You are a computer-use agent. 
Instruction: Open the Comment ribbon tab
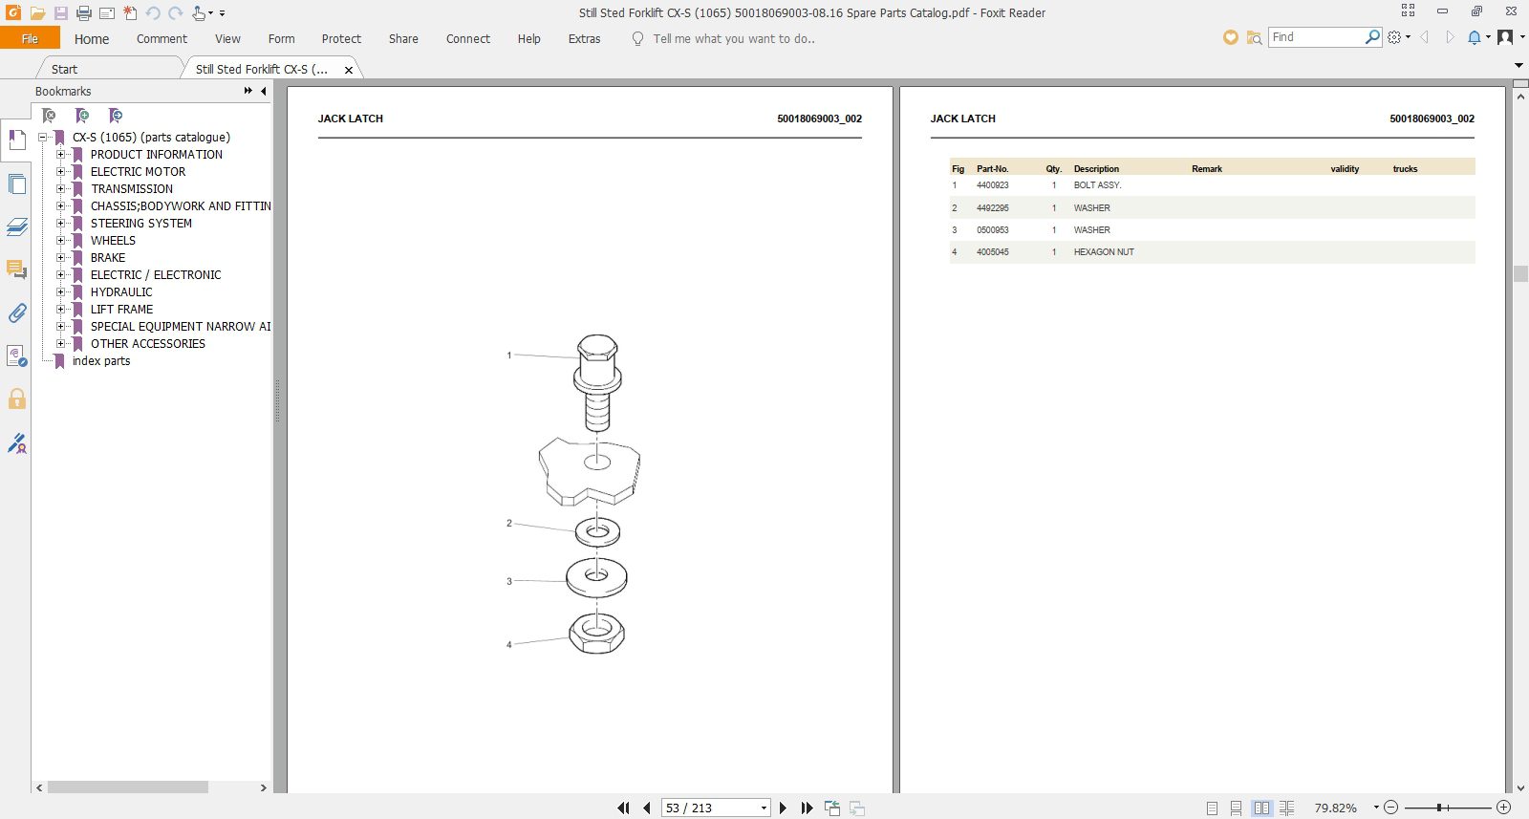click(x=162, y=39)
